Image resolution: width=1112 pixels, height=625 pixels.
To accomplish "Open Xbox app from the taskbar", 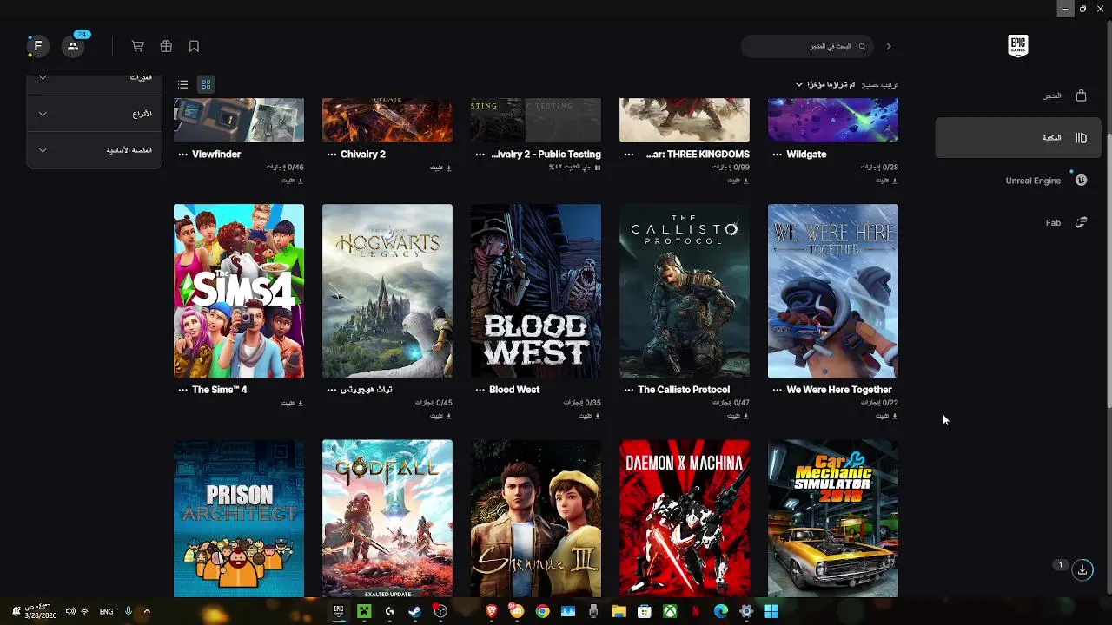I will (670, 611).
